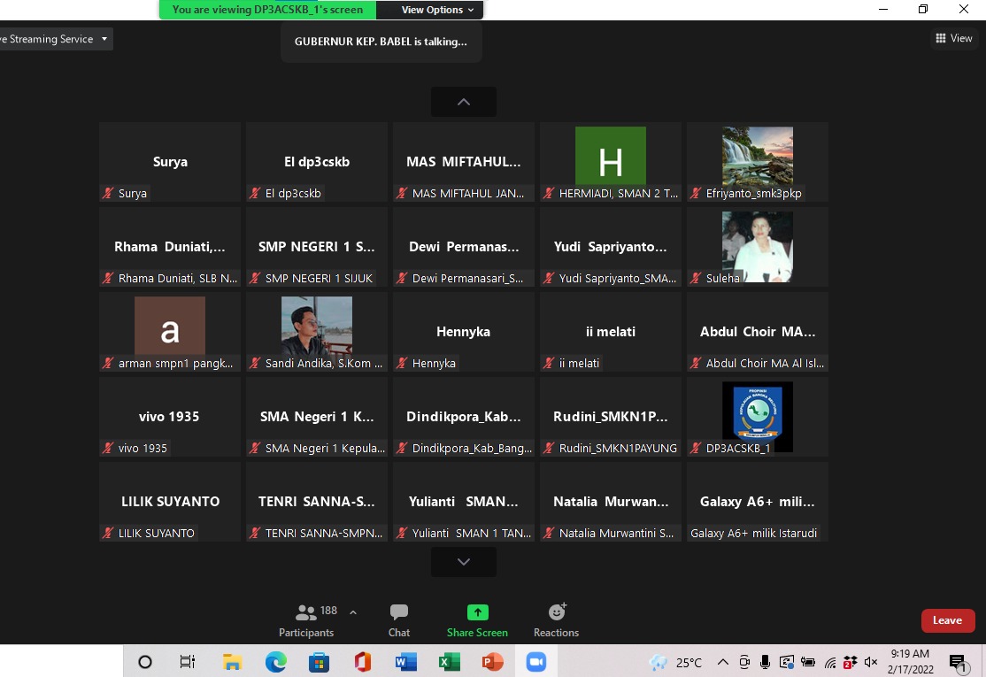
Task: Click the Zoom icon in the taskbar
Action: click(535, 662)
